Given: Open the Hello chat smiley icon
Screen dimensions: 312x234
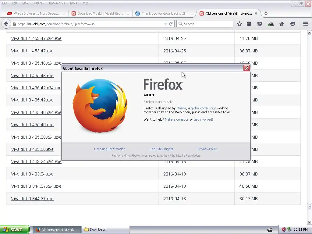Looking at the screenshot, I should 293,24.
